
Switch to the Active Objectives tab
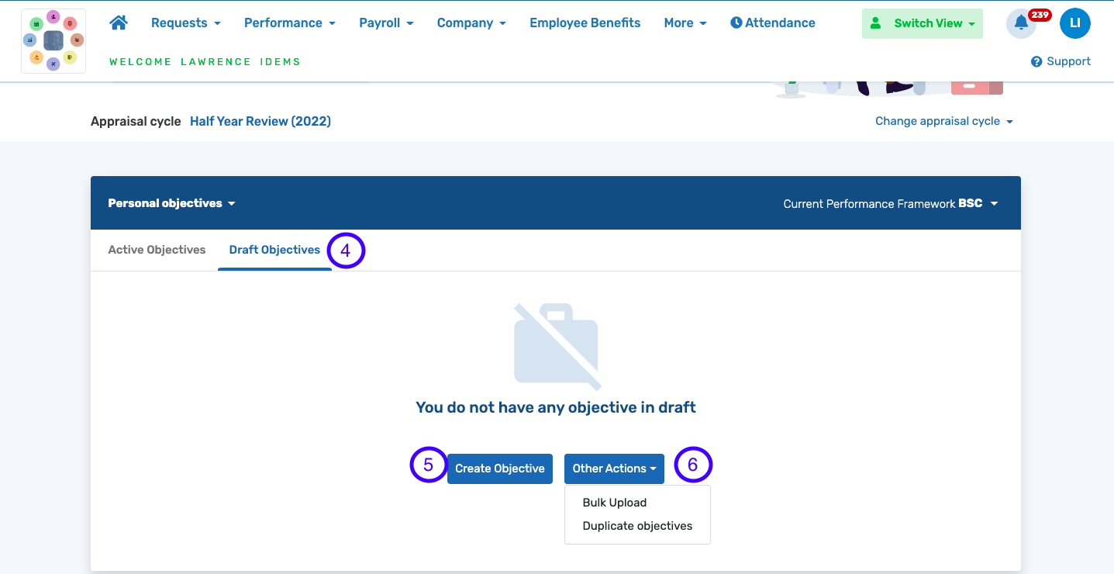point(157,250)
